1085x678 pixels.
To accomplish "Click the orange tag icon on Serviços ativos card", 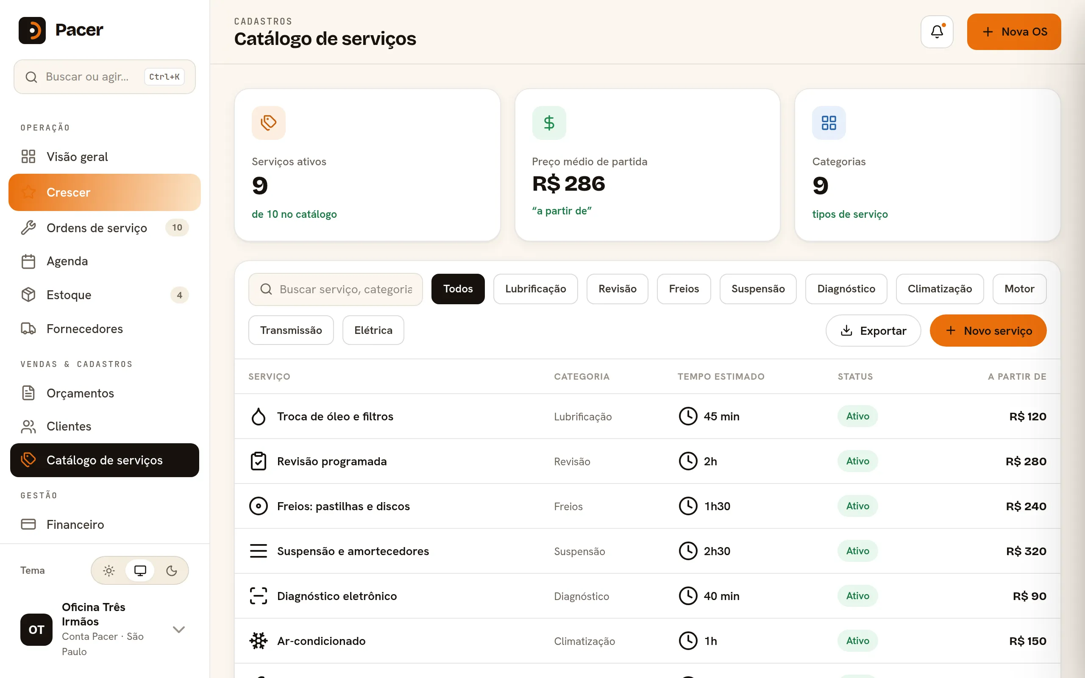I will [x=269, y=122].
